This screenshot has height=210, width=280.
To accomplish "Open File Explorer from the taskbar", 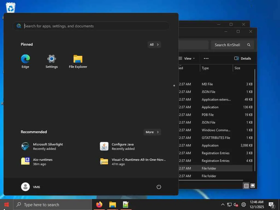I will (x=112, y=205).
